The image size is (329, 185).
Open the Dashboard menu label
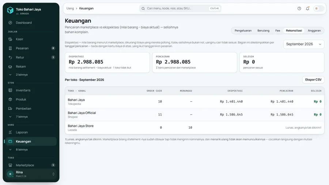click(24, 23)
